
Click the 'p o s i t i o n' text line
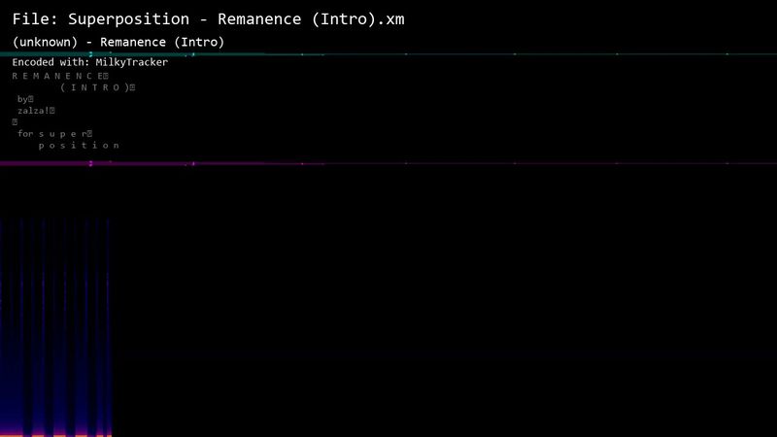pos(79,146)
